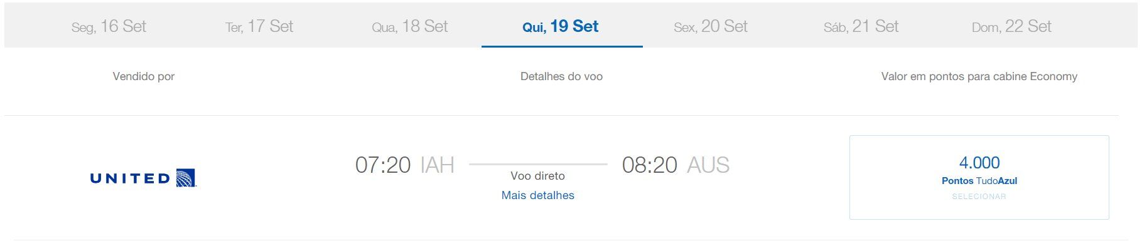Click the UNITED airline wordmark
The width and height of the screenshot is (1142, 241).
point(130,178)
